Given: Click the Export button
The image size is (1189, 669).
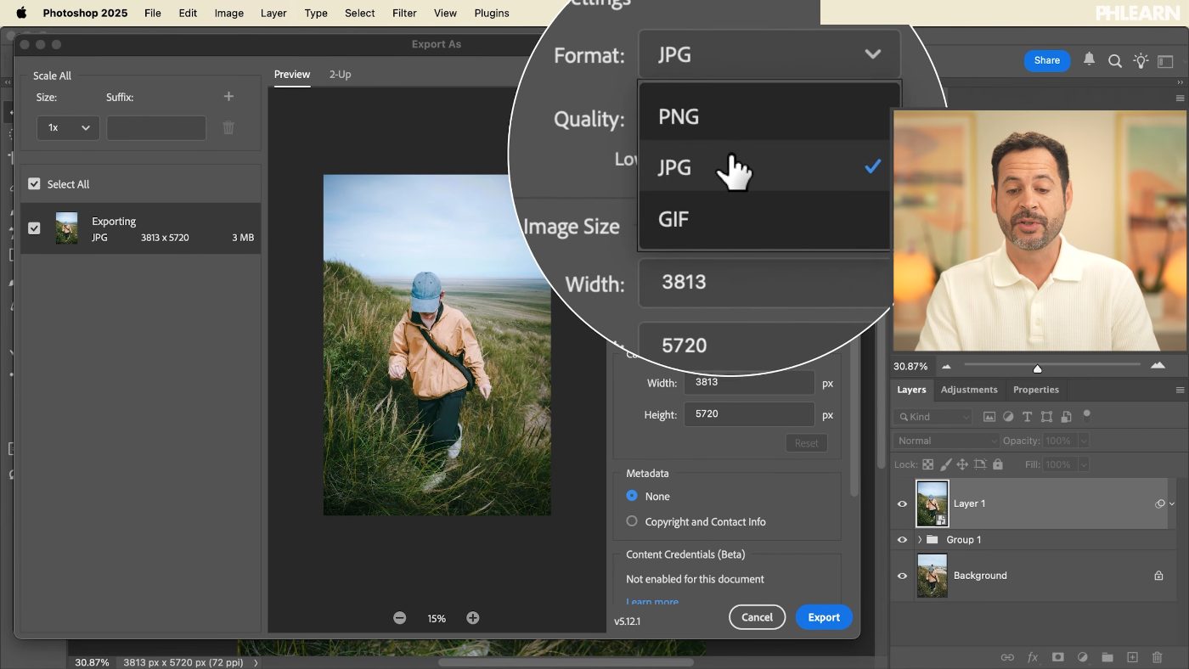Looking at the screenshot, I should tap(824, 617).
